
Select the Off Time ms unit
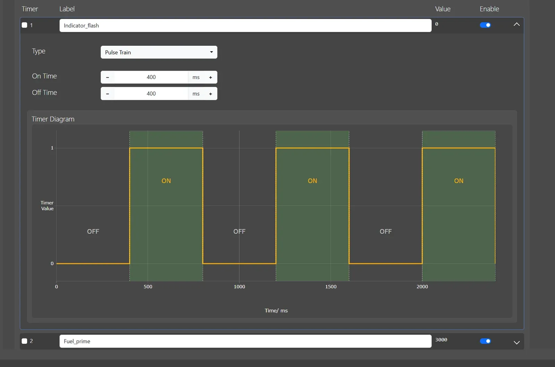(x=196, y=94)
